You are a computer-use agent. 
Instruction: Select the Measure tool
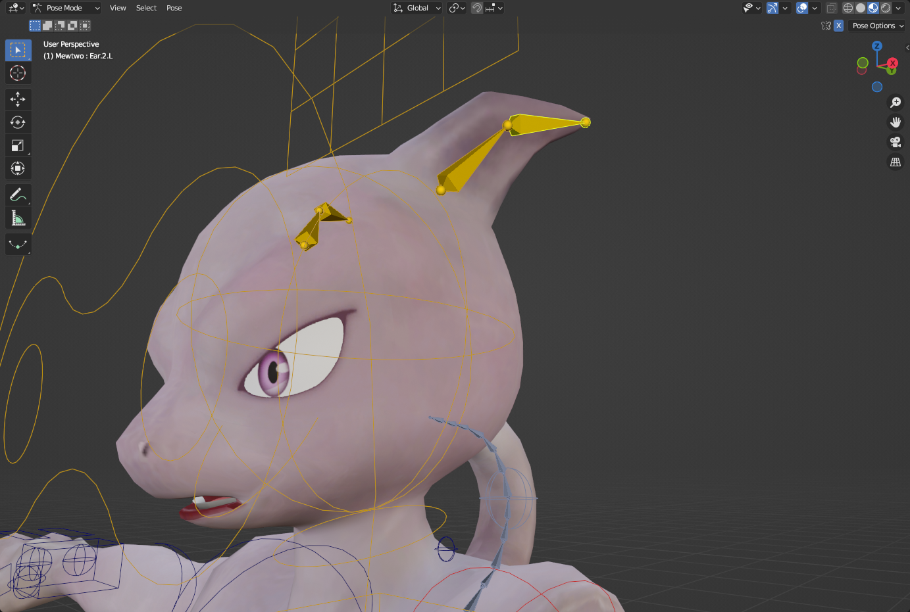[x=18, y=218]
